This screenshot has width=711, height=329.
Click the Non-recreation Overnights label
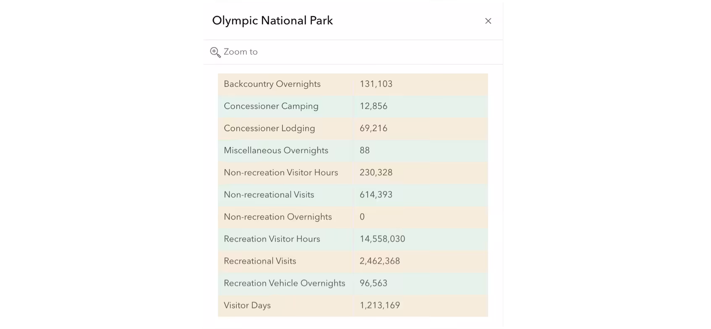point(278,217)
